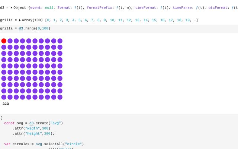The image size is (238, 149).
Task: Click the purple circle right of the red one
Action: click(x=10, y=41)
